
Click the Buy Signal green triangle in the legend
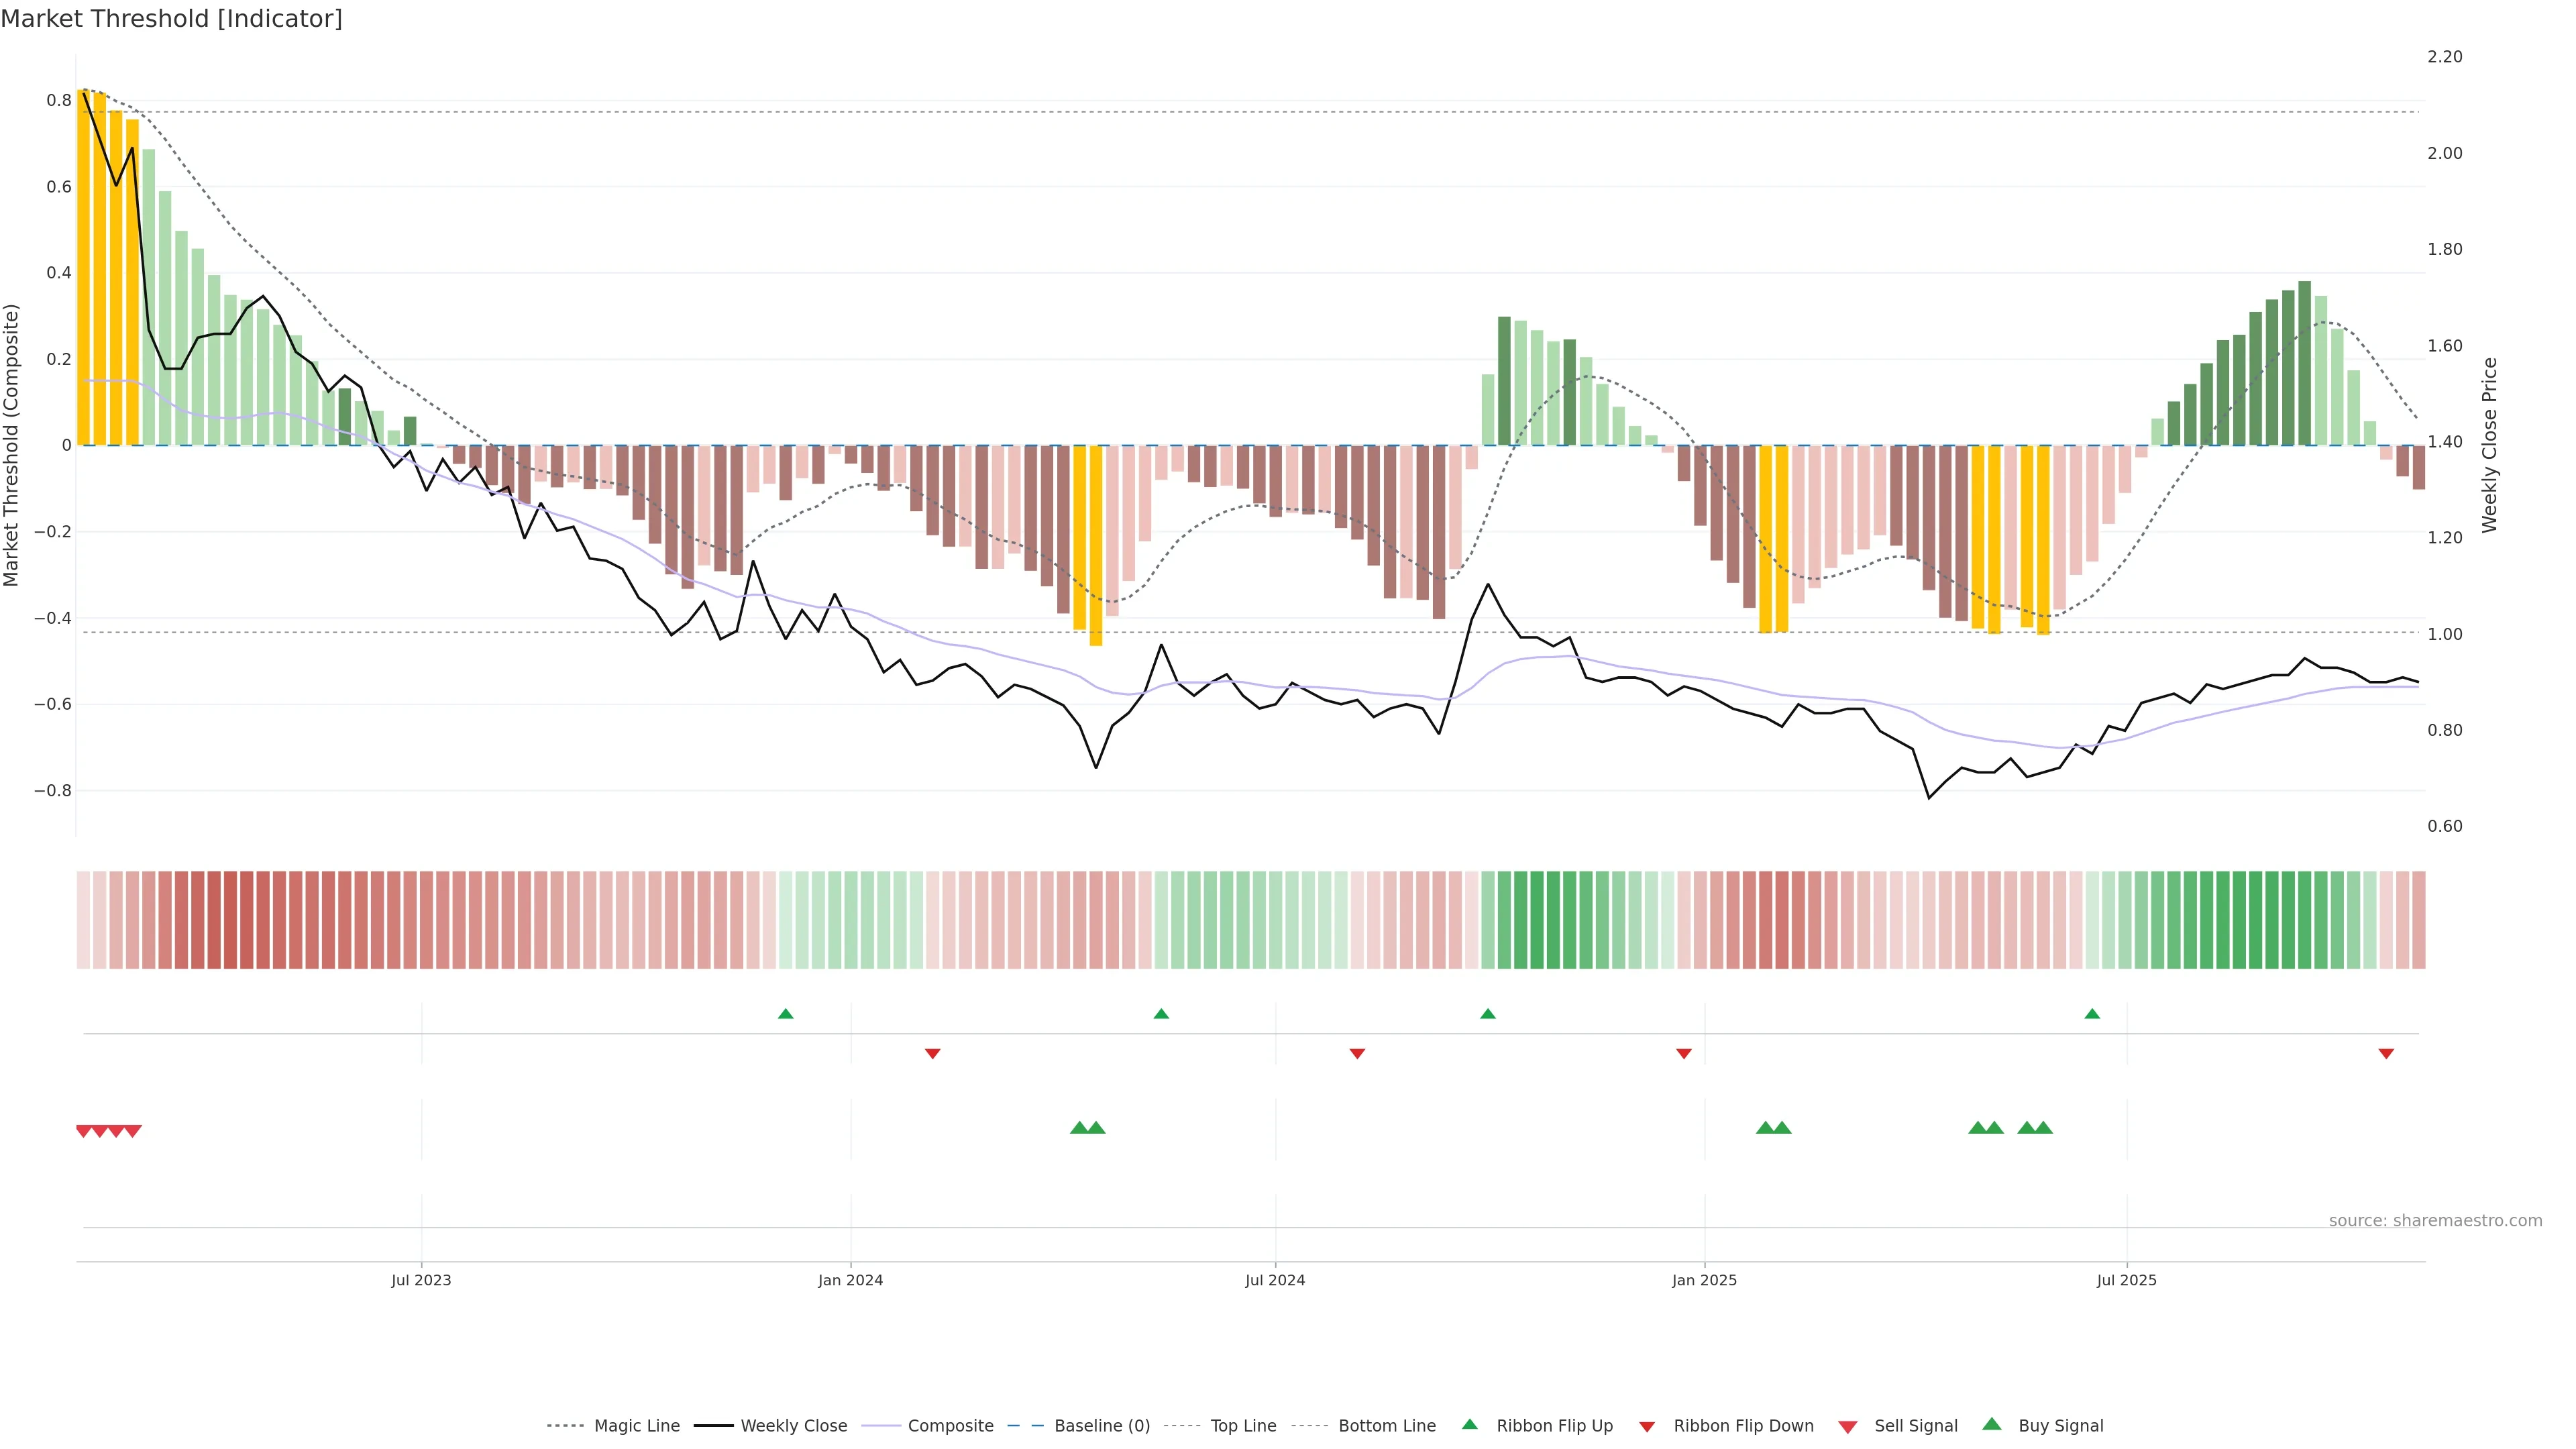(x=1992, y=1424)
